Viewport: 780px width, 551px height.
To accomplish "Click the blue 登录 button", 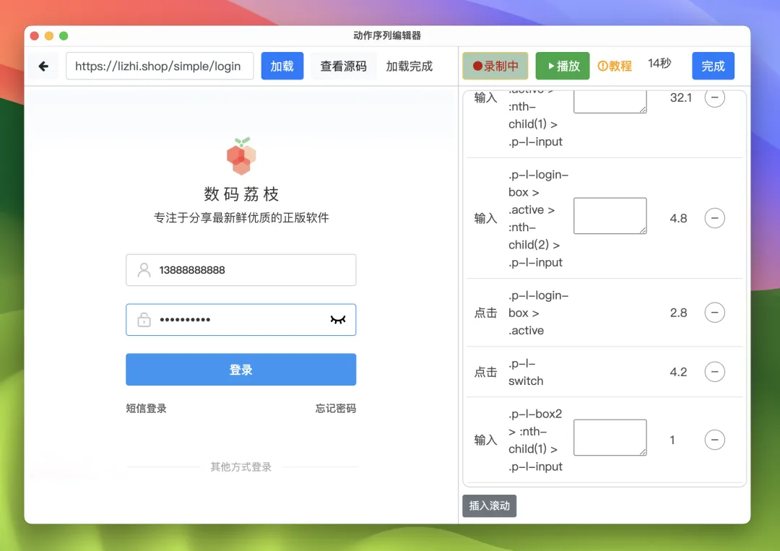I will click(x=240, y=370).
